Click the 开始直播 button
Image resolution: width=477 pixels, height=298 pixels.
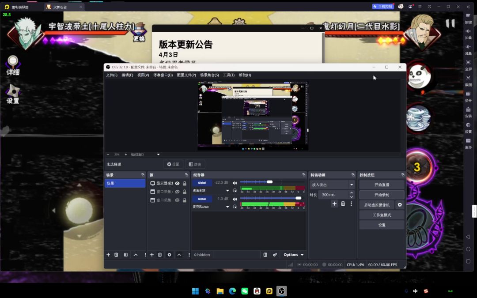coord(382,185)
